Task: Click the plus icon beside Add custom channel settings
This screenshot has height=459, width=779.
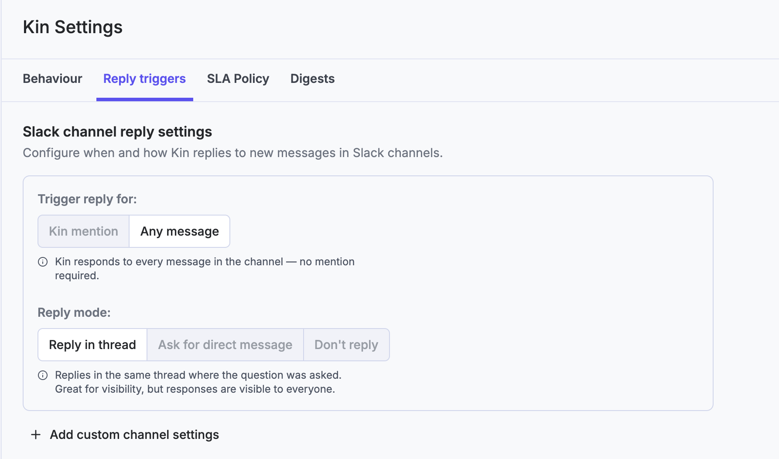Action: pyautogui.click(x=36, y=435)
